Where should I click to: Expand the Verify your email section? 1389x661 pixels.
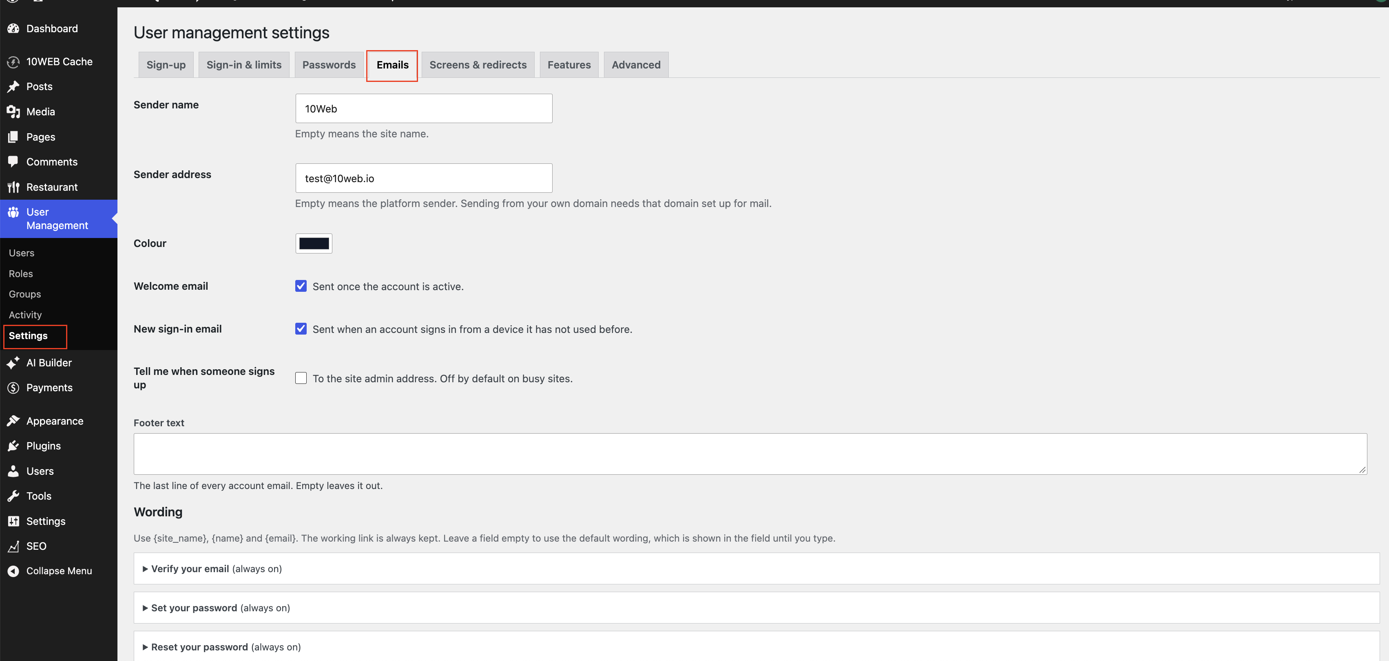coord(756,568)
